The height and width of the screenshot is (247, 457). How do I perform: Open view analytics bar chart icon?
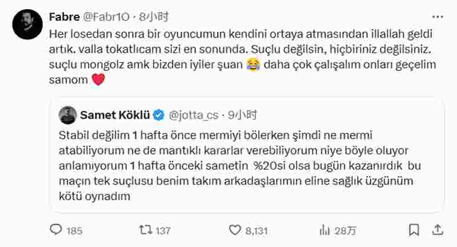[x=324, y=230]
